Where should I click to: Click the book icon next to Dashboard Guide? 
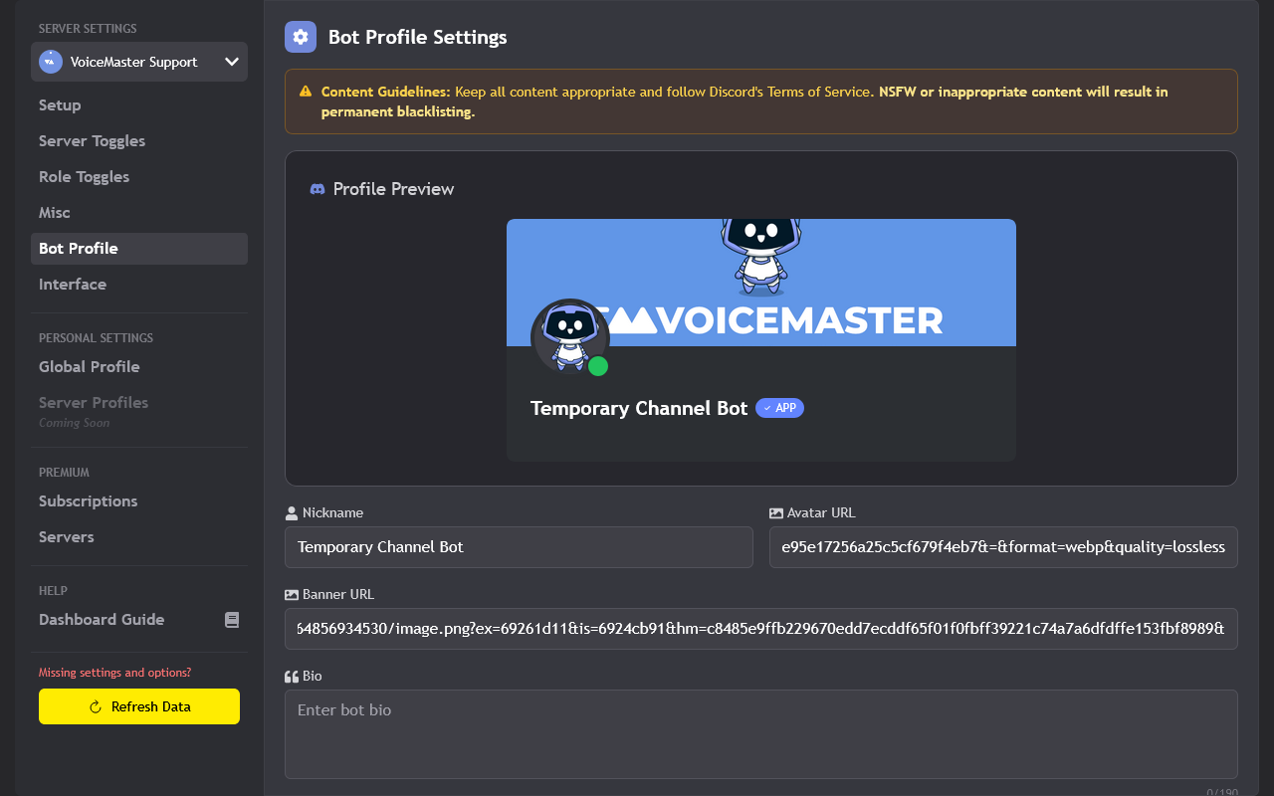pyautogui.click(x=232, y=619)
